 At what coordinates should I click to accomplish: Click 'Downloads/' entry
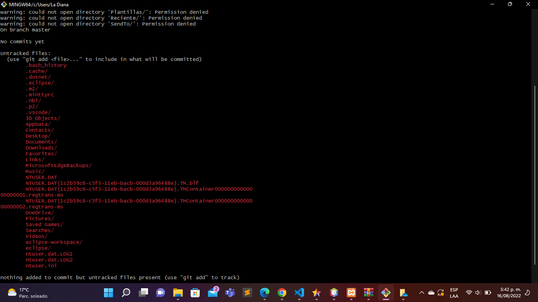41,148
